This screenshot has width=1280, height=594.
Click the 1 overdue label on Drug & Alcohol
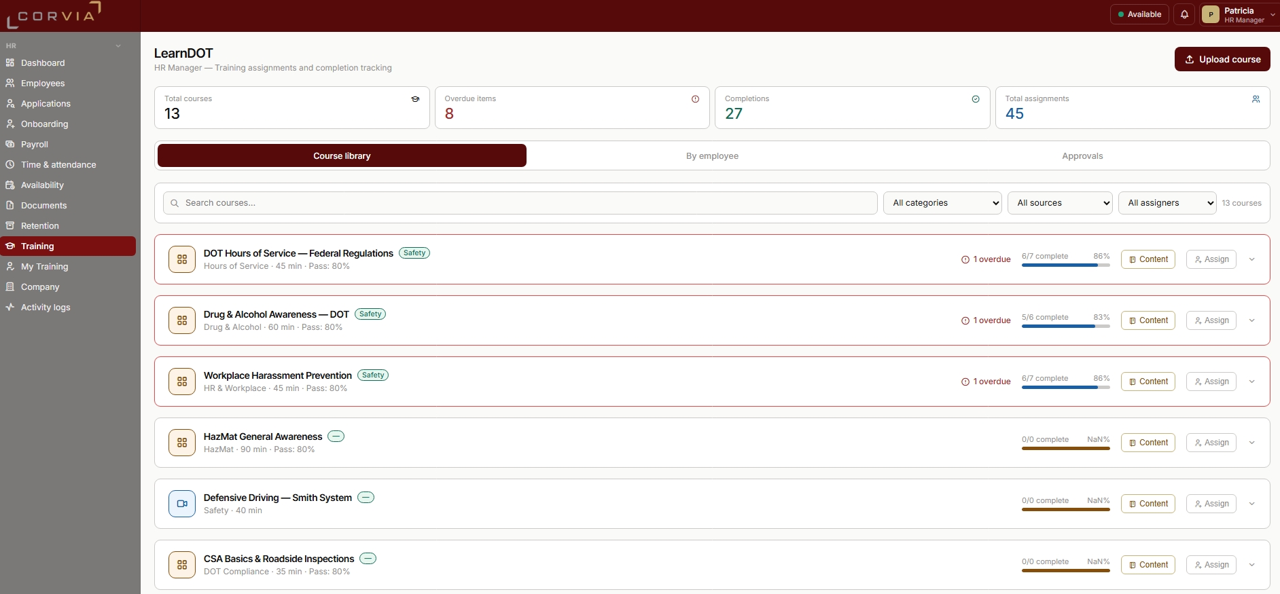tap(986, 320)
